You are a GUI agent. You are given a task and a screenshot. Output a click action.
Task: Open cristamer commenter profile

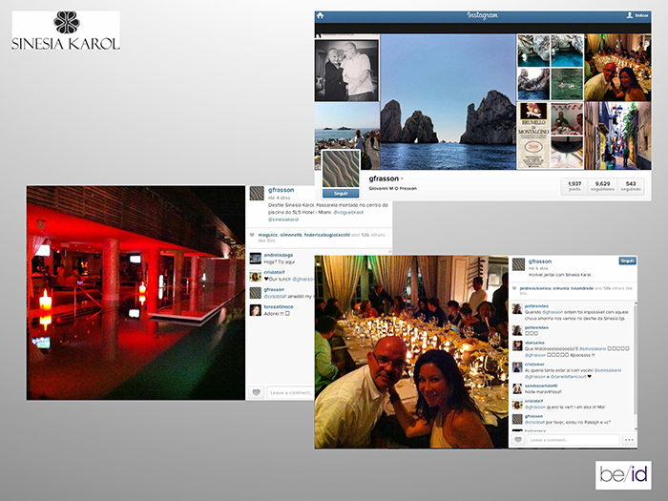pyautogui.click(x=534, y=365)
